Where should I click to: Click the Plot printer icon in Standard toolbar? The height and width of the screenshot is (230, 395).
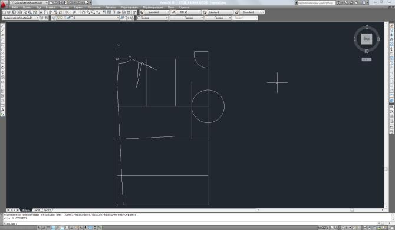(x=20, y=12)
